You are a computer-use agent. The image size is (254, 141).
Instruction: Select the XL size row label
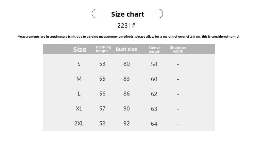pyautogui.click(x=79, y=109)
